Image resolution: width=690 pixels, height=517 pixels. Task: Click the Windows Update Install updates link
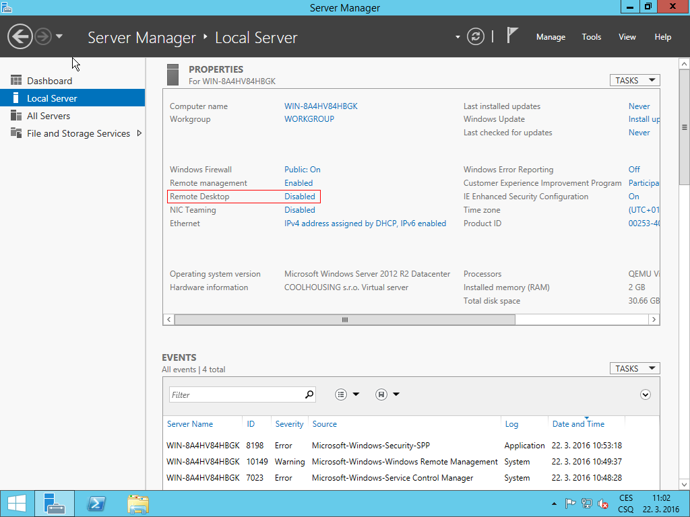(x=644, y=119)
